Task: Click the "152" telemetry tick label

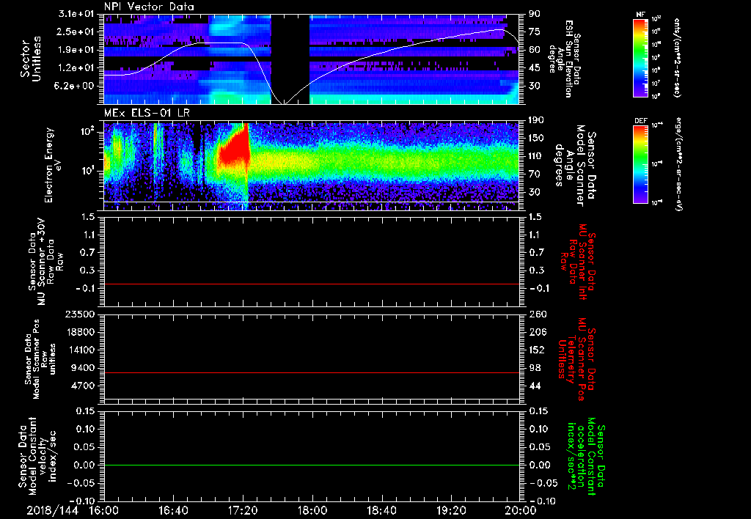Action: point(537,350)
